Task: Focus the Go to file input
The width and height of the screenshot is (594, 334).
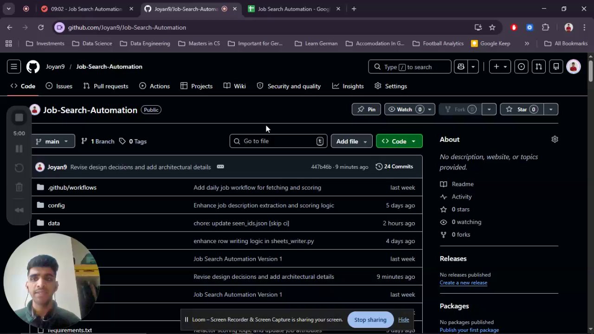Action: coord(278,141)
